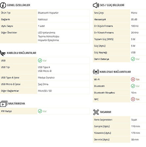Screen dimensions: 146x147
Task: Click the Renk Seçenekleri Siyah value
Action: point(134,120)
